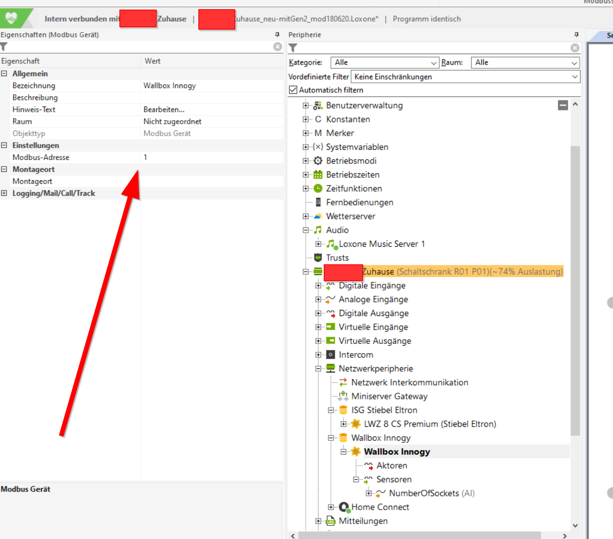
Task: Click the green heart health status icon
Action: (x=11, y=18)
